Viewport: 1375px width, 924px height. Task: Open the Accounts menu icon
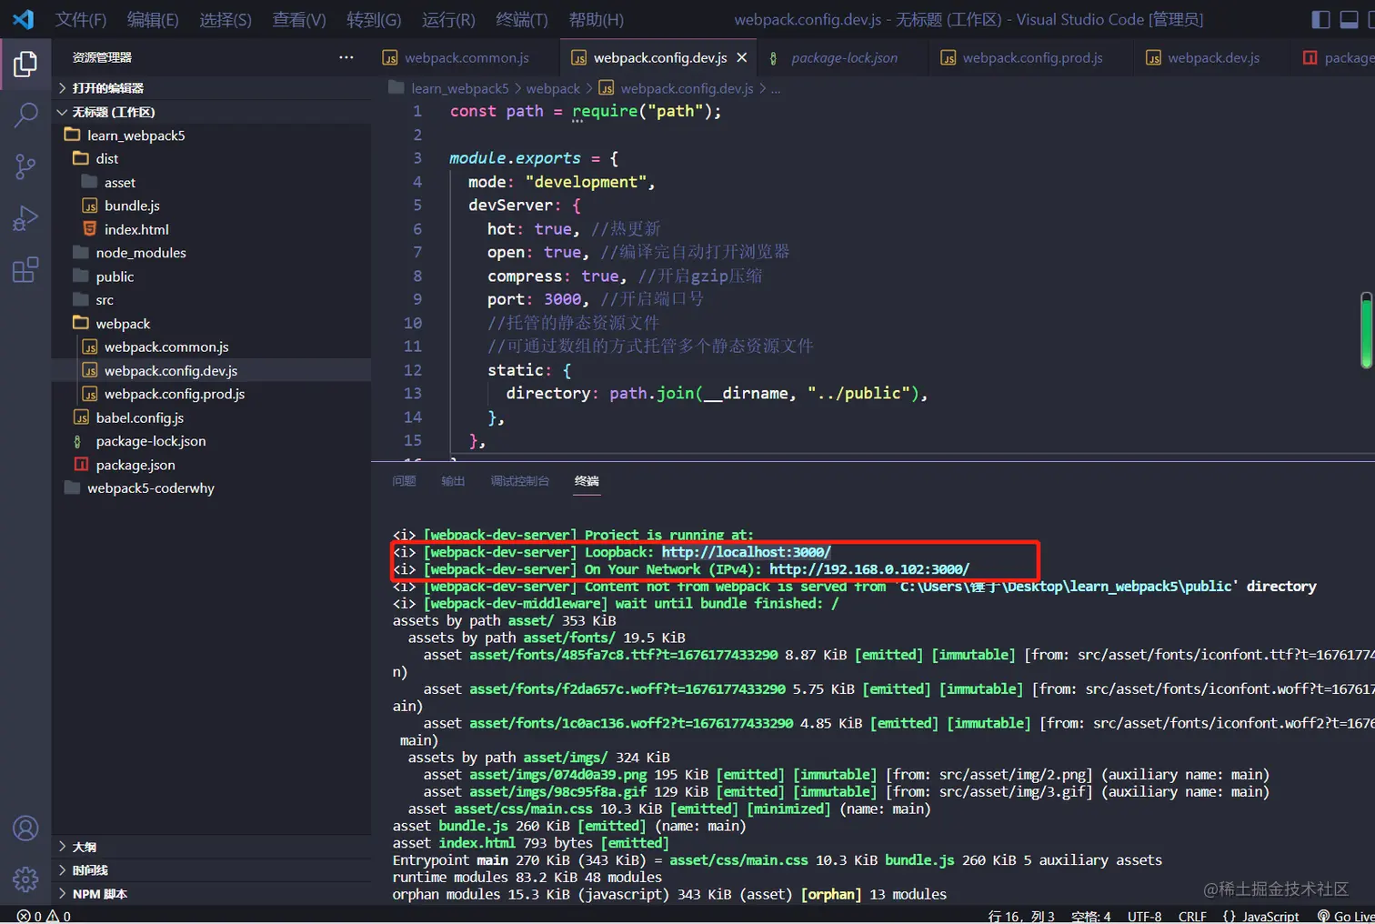(x=25, y=829)
